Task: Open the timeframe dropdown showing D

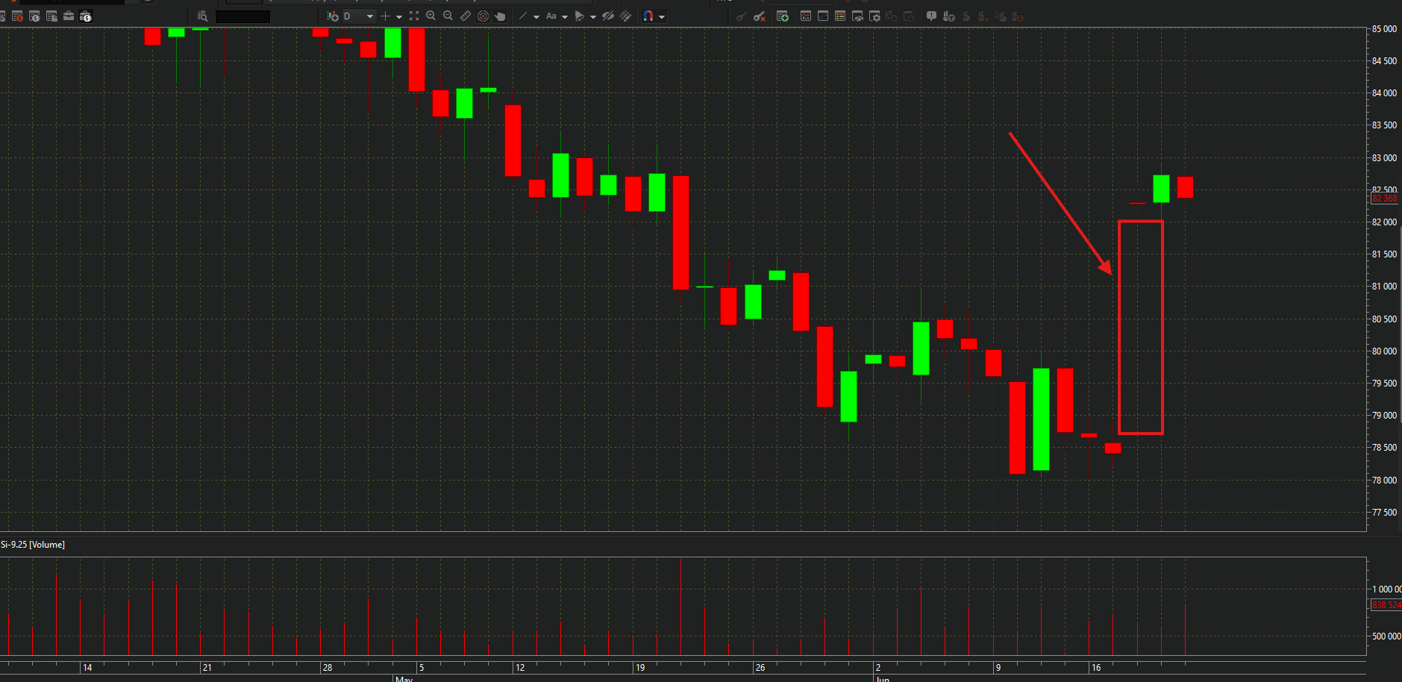Action: (x=359, y=16)
